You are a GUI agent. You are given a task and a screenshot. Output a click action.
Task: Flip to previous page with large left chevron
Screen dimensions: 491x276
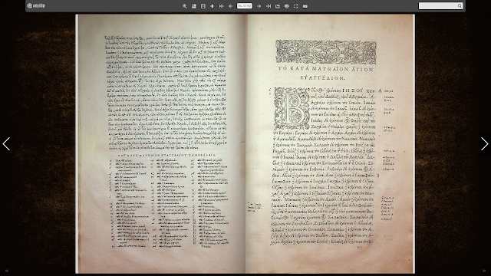tap(6, 144)
